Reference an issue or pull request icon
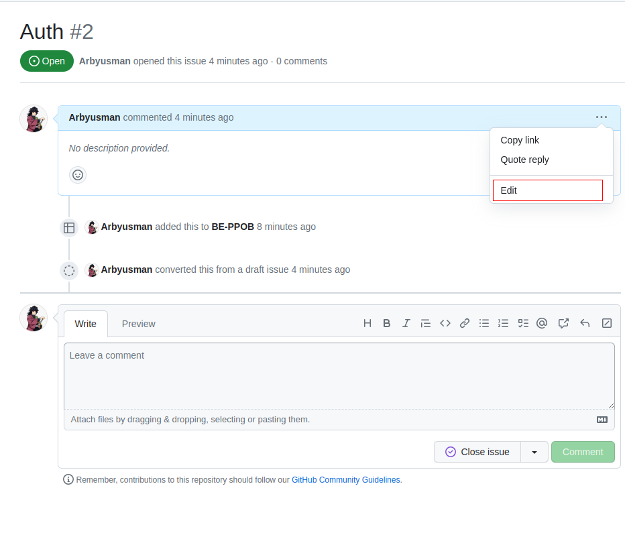Viewport: 625px width, 545px height. pos(563,323)
